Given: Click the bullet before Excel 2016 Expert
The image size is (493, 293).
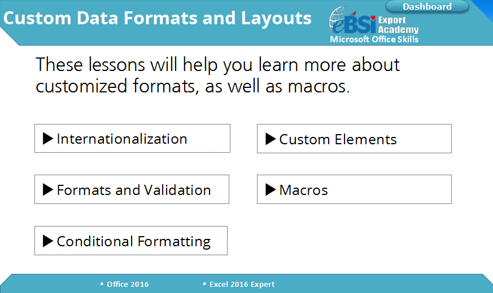Looking at the screenshot, I should [204, 284].
